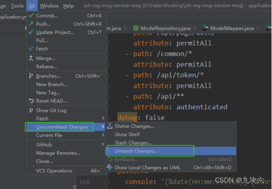Close the ModelRepository.java tab
The image size is (272, 189).
tap(195, 28)
